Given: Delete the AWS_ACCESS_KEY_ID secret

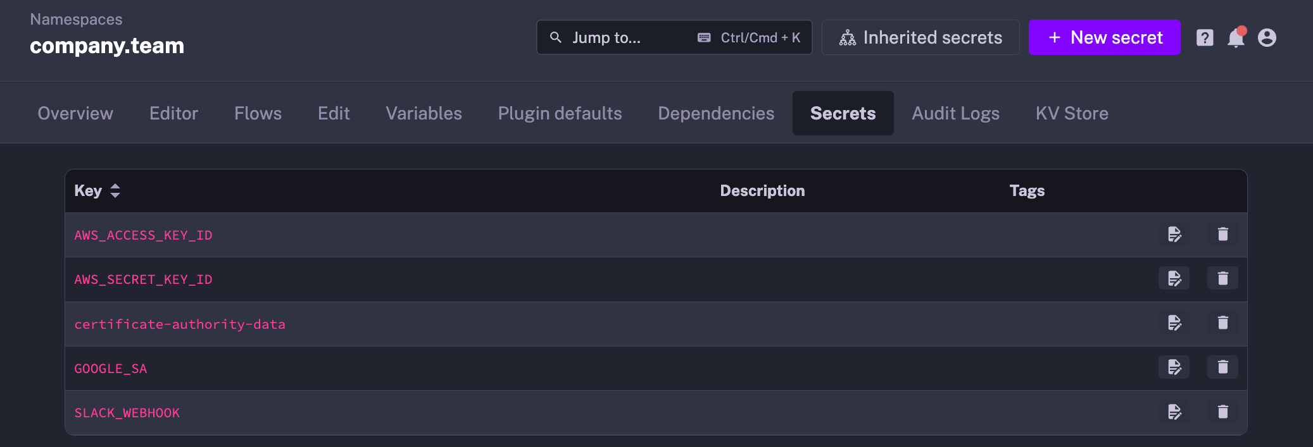Looking at the screenshot, I should pyautogui.click(x=1222, y=235).
